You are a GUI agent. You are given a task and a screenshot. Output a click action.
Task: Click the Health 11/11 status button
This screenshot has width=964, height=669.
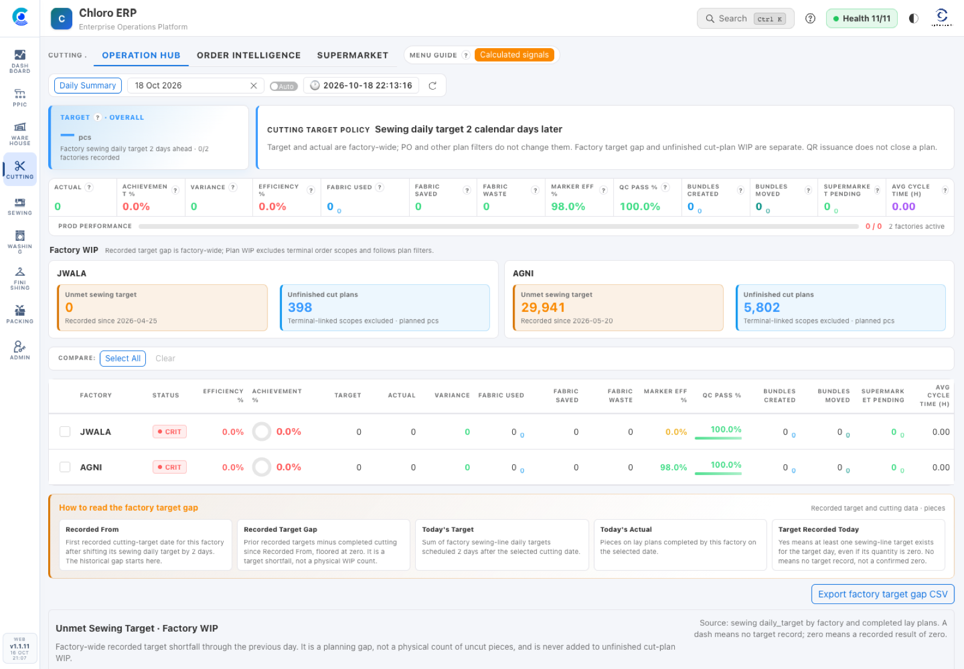[862, 19]
